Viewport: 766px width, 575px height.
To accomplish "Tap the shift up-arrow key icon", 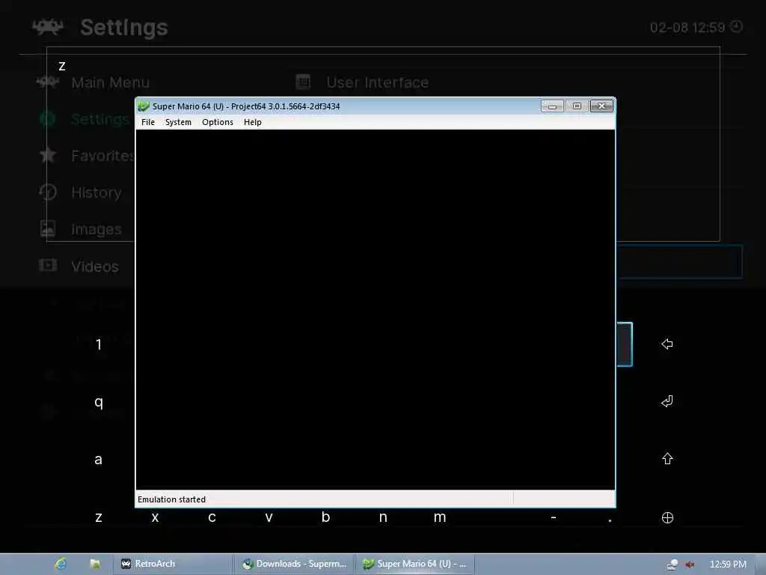I will click(667, 459).
